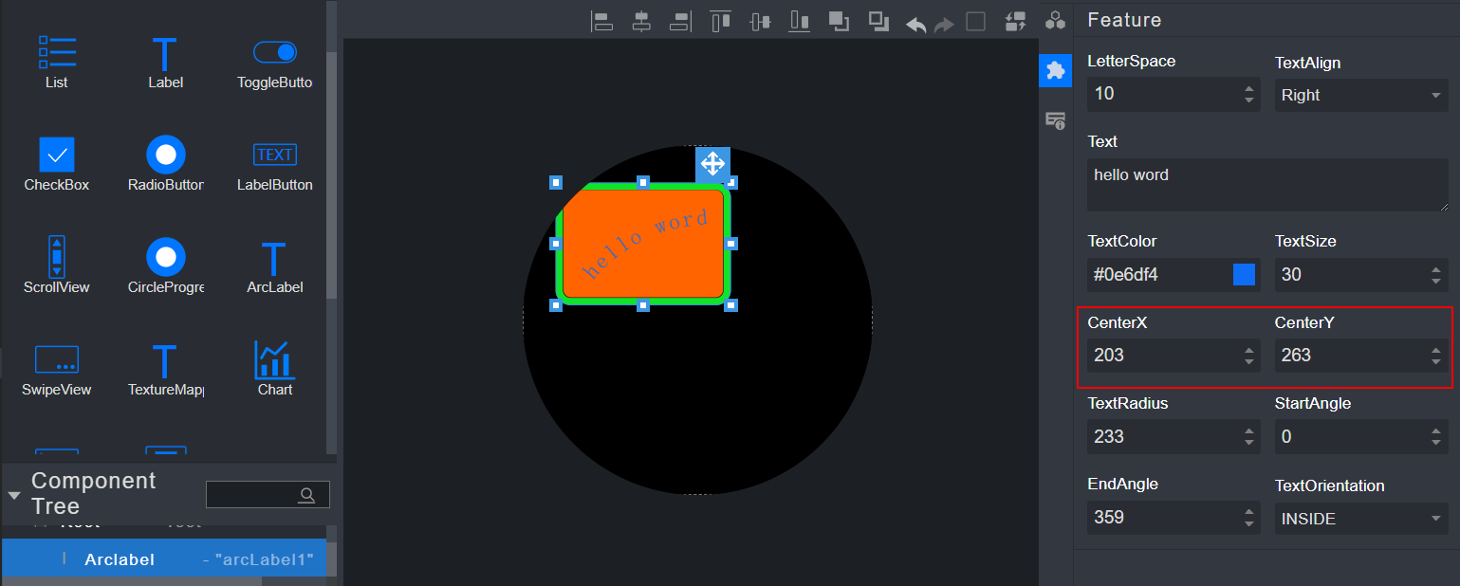Select the Arclabel item in tree
Viewport: 1460px width, 586px height.
(x=120, y=559)
